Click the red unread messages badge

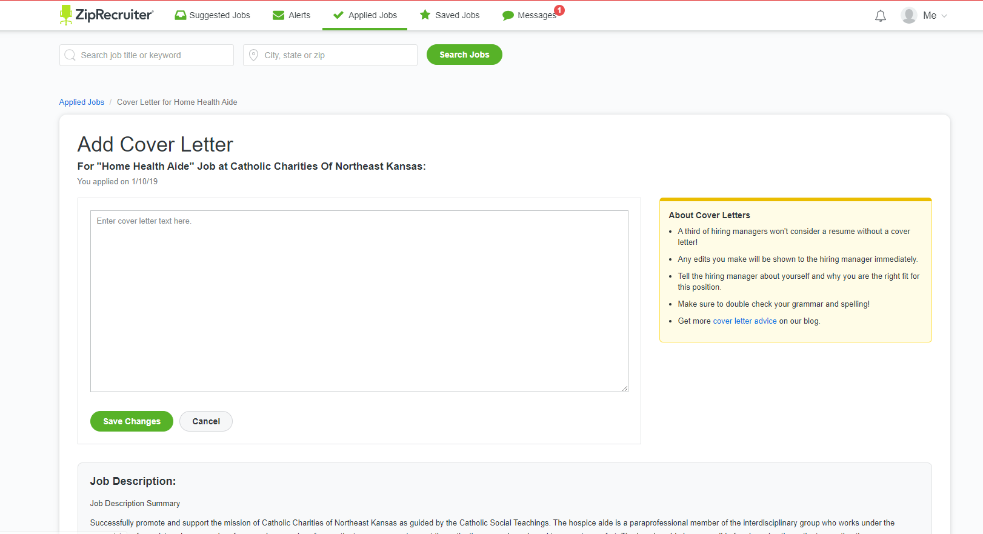click(x=559, y=10)
